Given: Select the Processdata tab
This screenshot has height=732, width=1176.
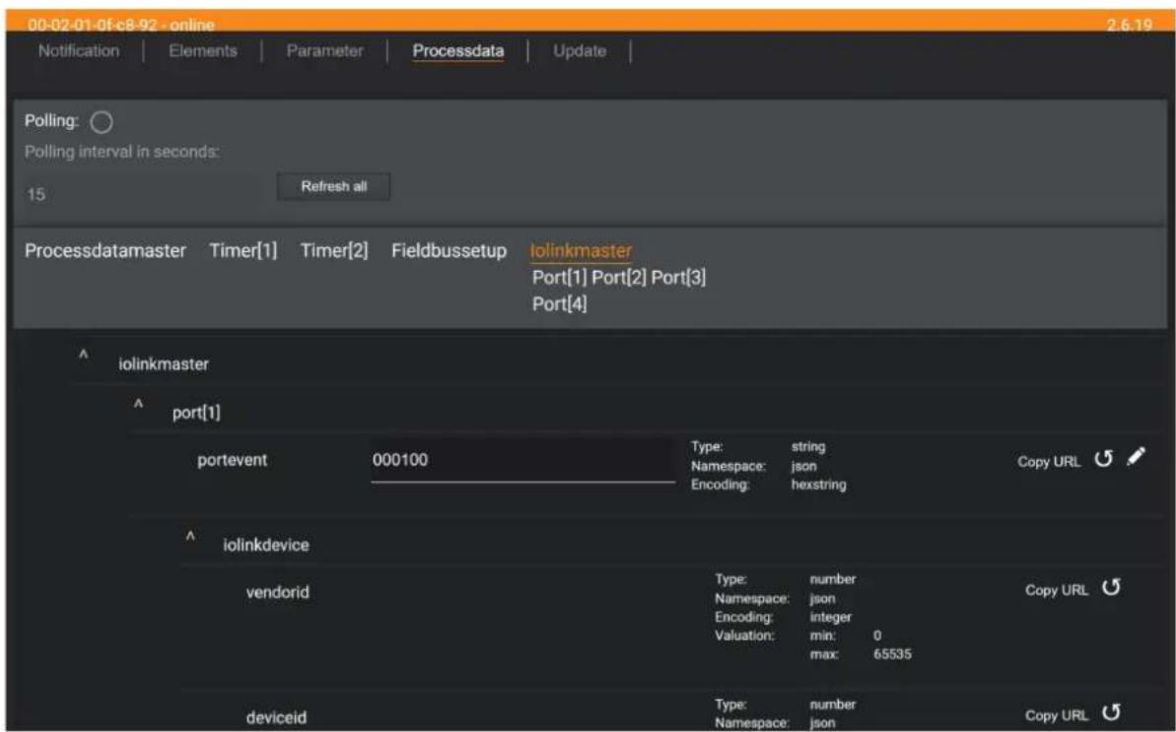Looking at the screenshot, I should (x=458, y=51).
